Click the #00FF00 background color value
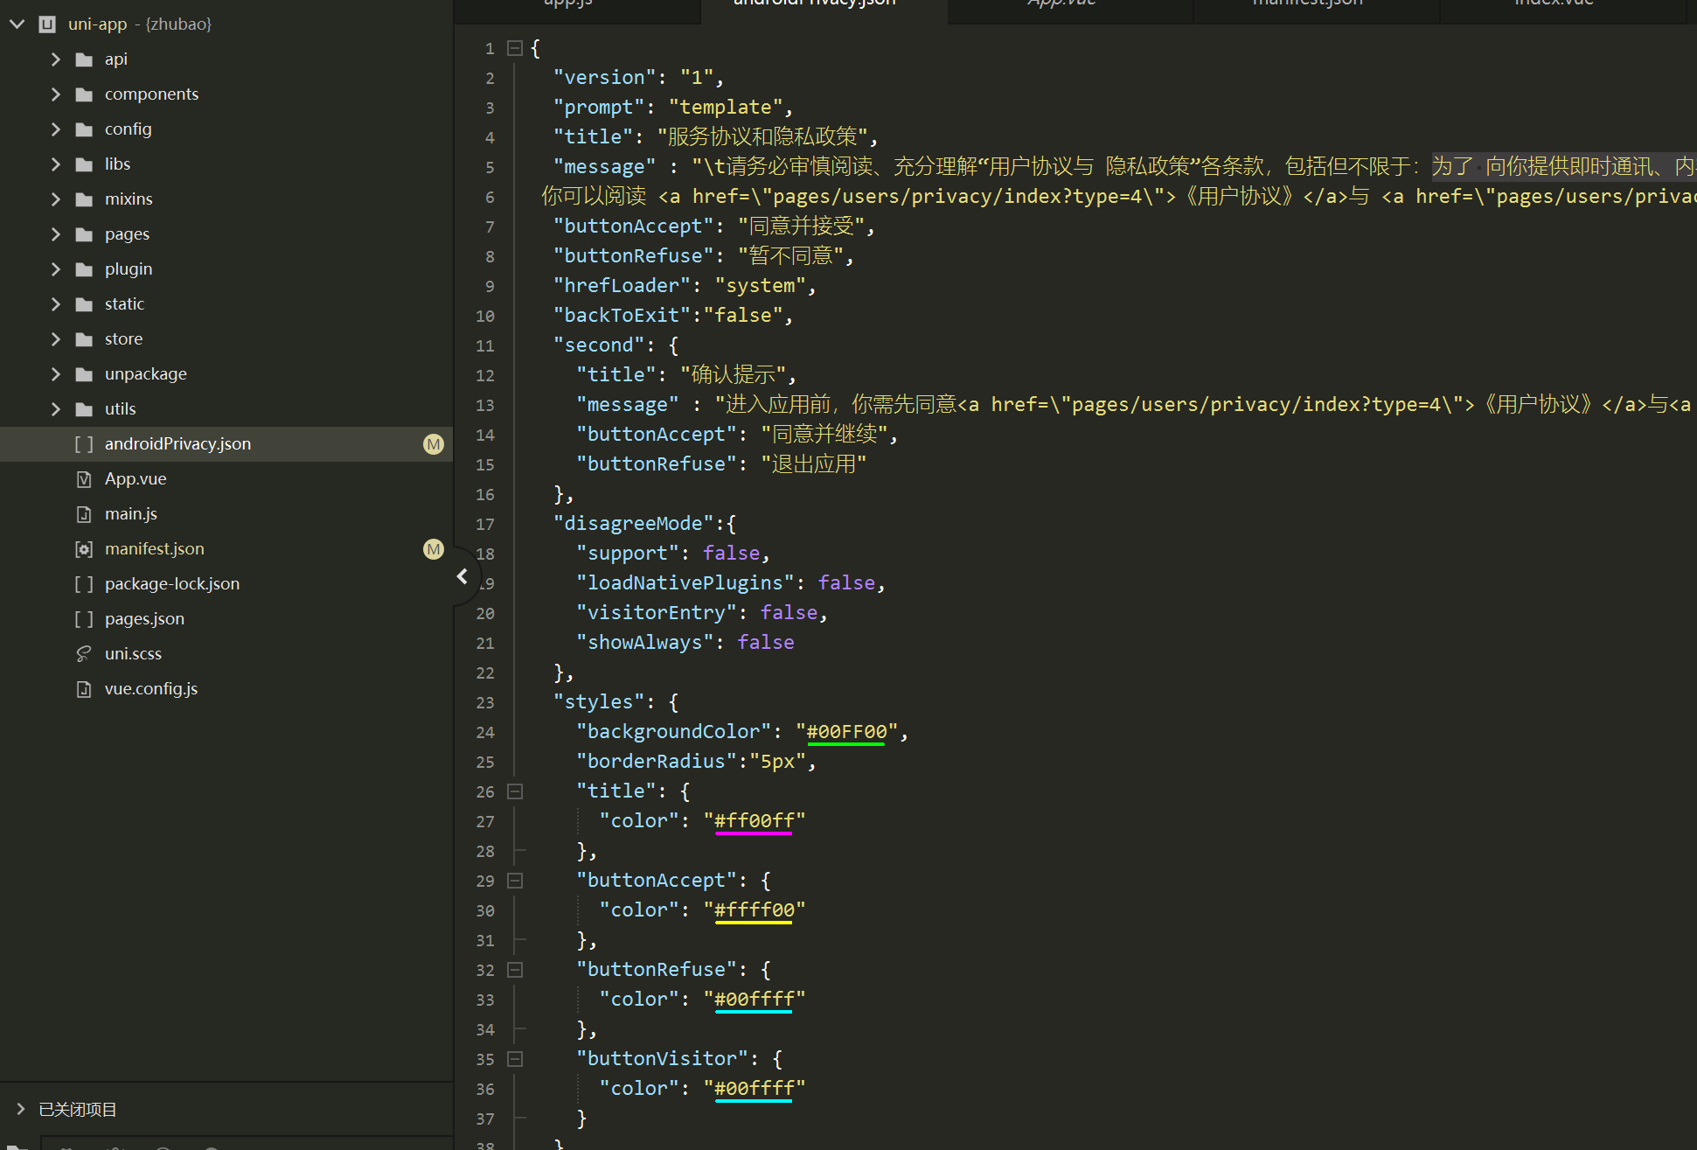 846,732
